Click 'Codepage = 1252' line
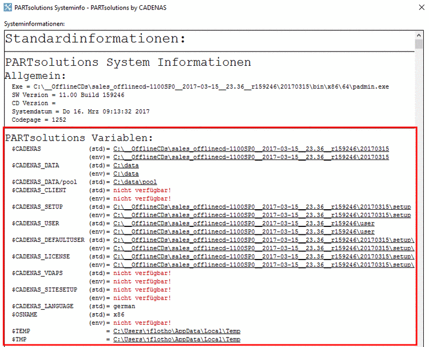This screenshot has height=347, width=429. coord(39,120)
